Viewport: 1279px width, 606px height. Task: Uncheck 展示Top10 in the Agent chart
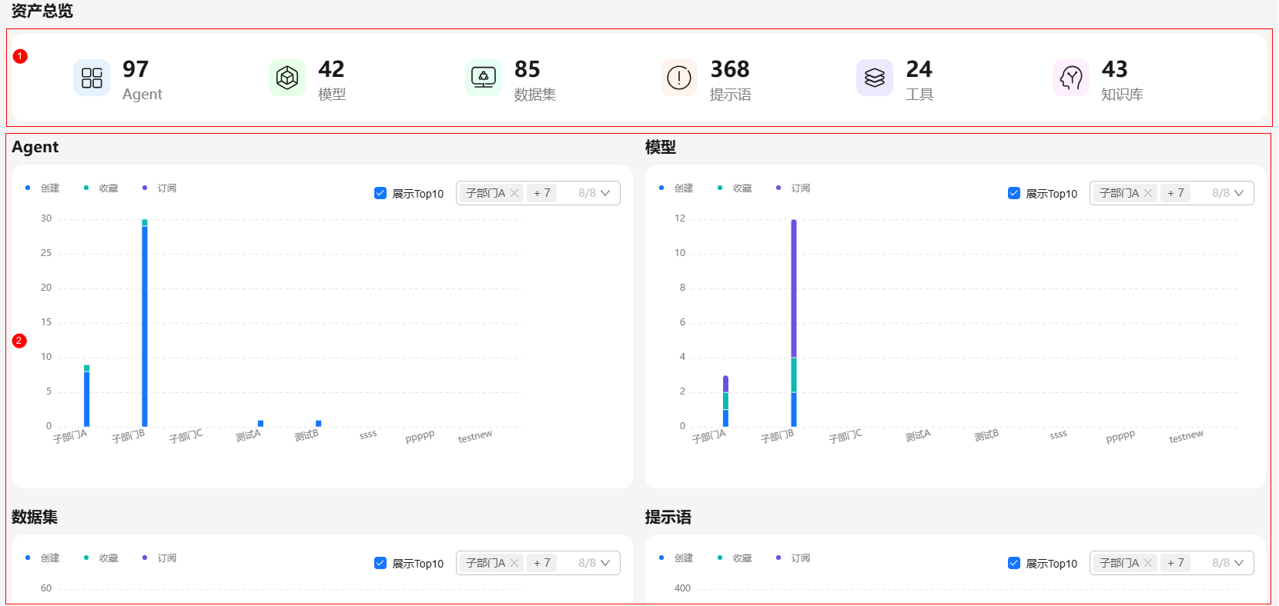380,193
